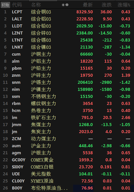Sort by 涨幅% column header

click(x=124, y=5)
